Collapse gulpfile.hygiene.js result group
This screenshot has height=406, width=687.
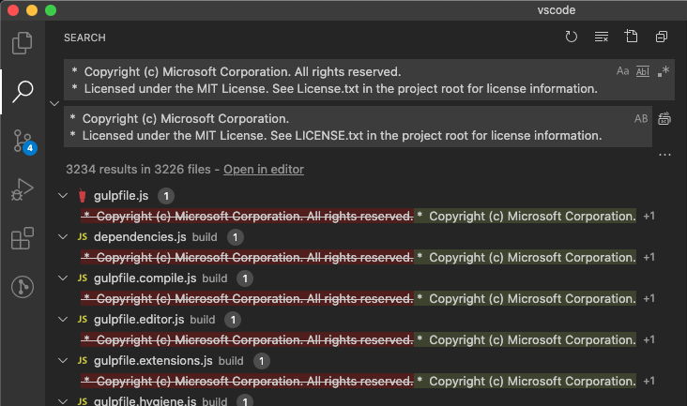click(x=63, y=400)
